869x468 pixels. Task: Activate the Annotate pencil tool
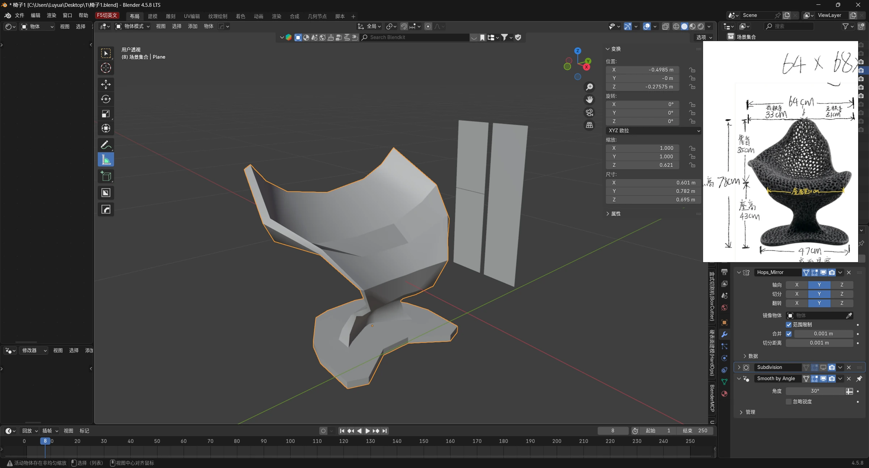(106, 145)
